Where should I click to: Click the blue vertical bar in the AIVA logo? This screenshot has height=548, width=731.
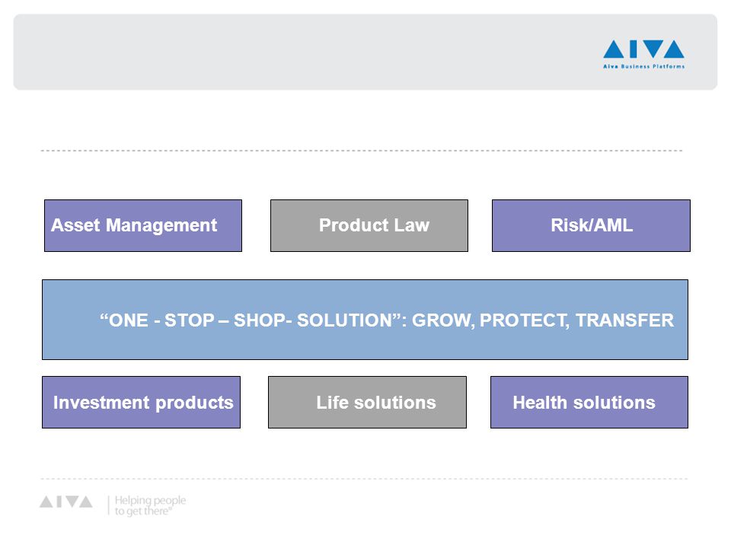click(633, 49)
